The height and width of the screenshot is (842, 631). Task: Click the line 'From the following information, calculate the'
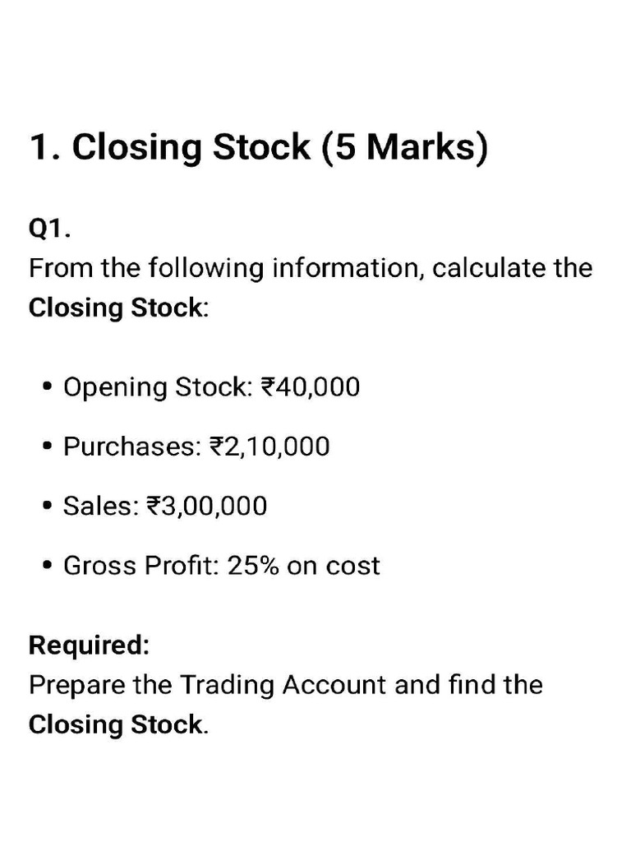(x=311, y=268)
